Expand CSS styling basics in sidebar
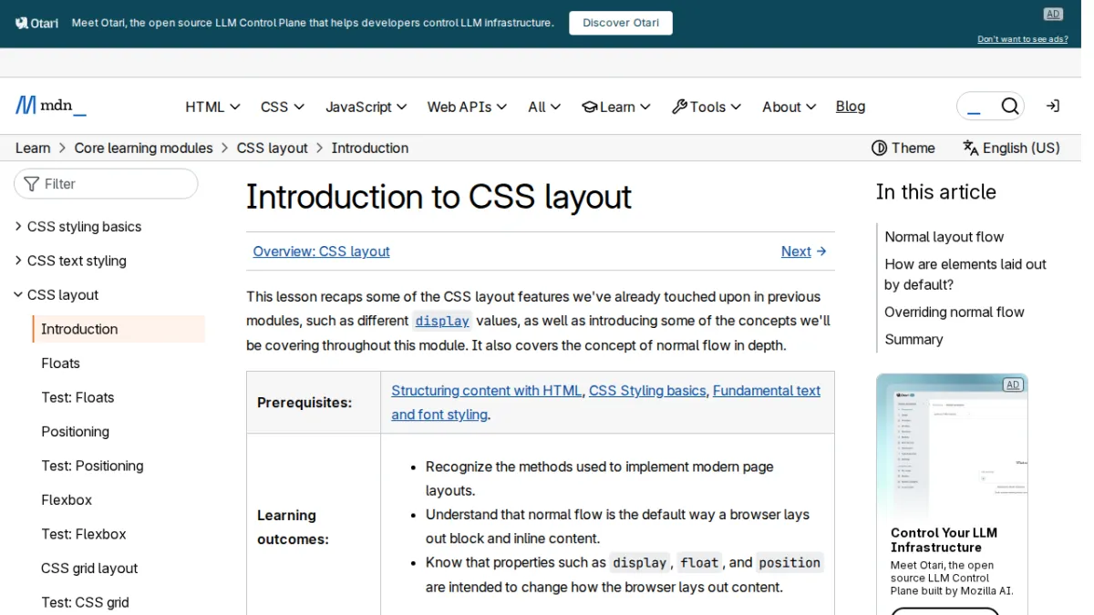The width and height of the screenshot is (1094, 615). (x=78, y=226)
